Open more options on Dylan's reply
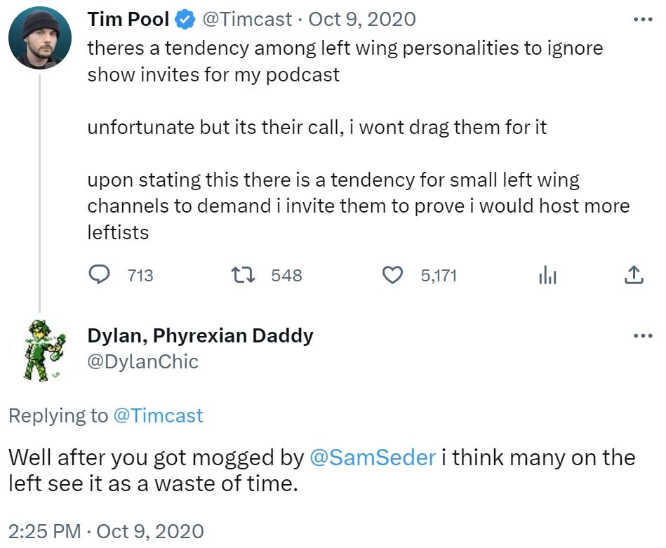This screenshot has width=666, height=548. pos(642,336)
